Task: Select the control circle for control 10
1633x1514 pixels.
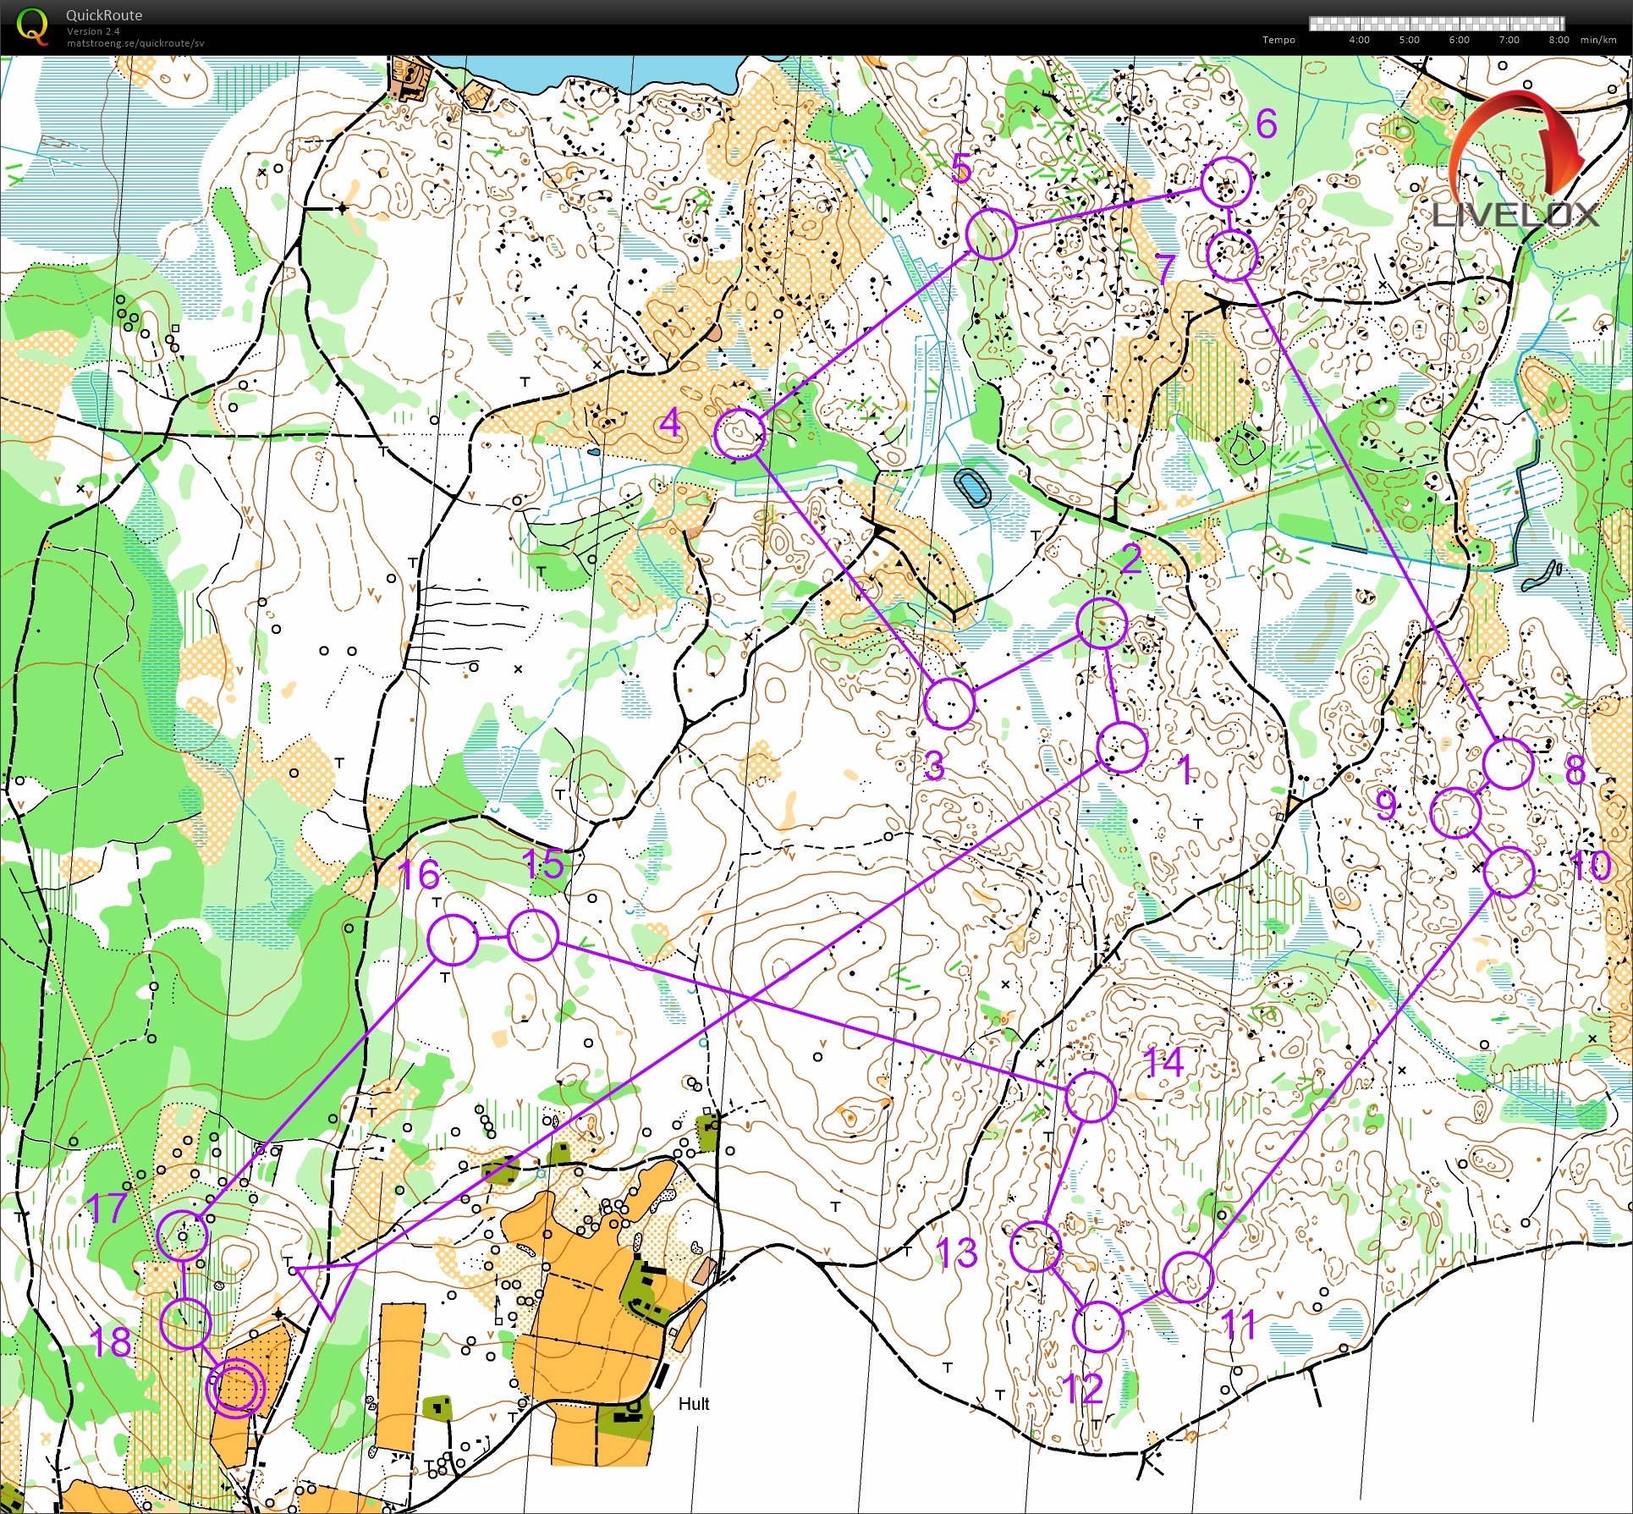Action: 1509,872
